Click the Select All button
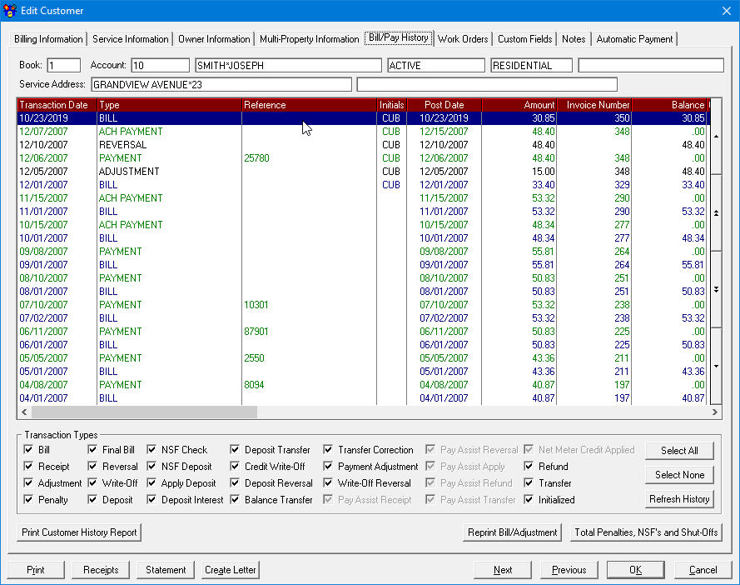Viewport: 740px width, 585px height. [x=679, y=450]
